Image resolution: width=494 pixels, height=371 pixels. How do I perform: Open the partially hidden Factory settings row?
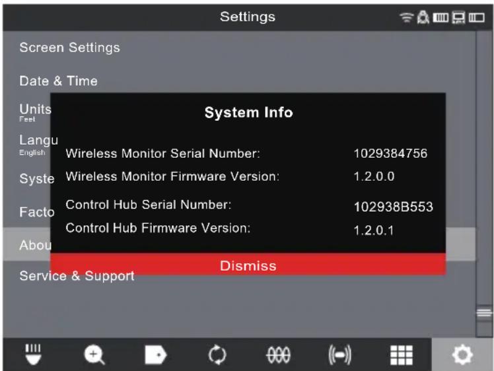click(x=36, y=212)
